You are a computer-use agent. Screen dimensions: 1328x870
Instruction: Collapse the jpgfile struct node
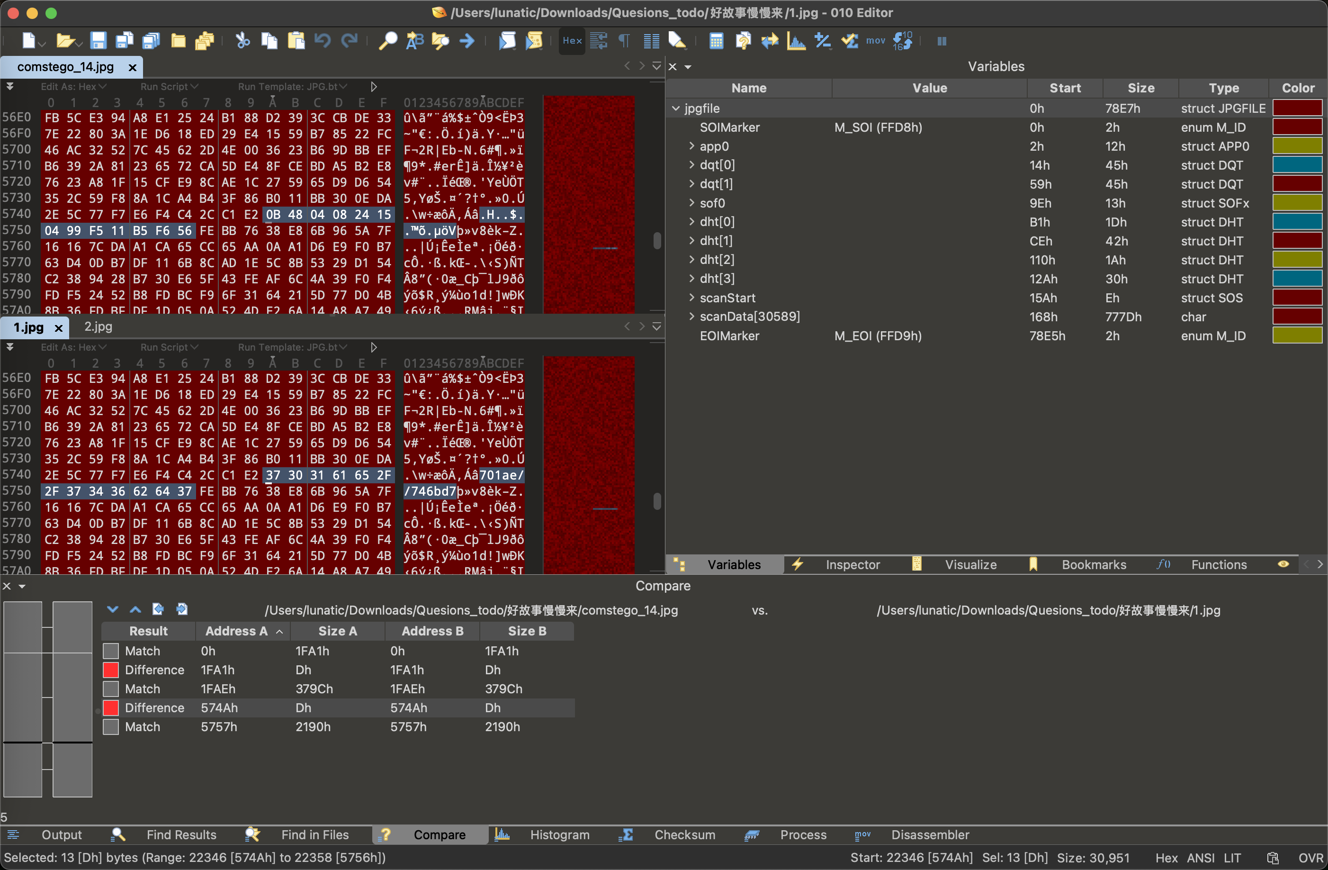pyautogui.click(x=676, y=109)
